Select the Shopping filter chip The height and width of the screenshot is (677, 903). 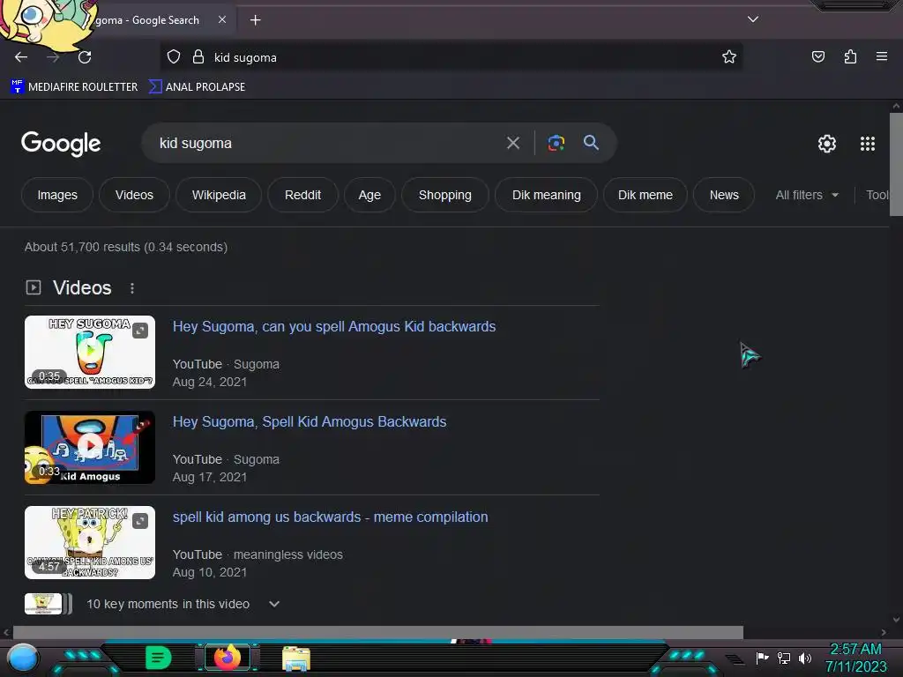445,195
